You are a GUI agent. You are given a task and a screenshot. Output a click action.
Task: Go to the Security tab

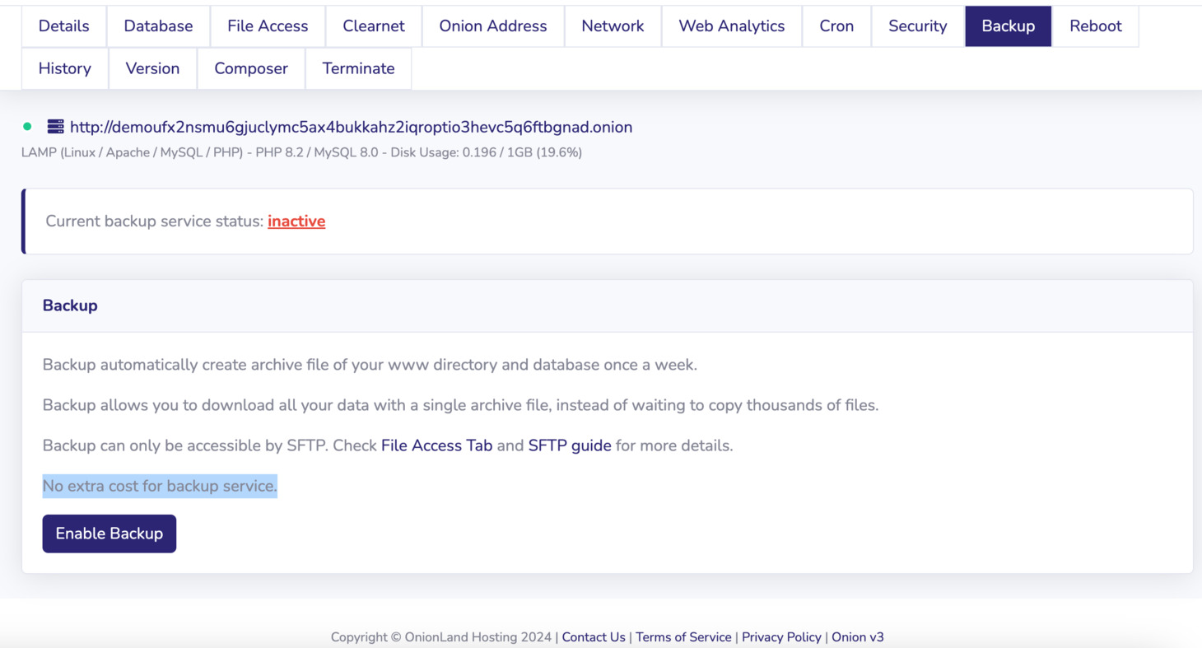click(918, 26)
